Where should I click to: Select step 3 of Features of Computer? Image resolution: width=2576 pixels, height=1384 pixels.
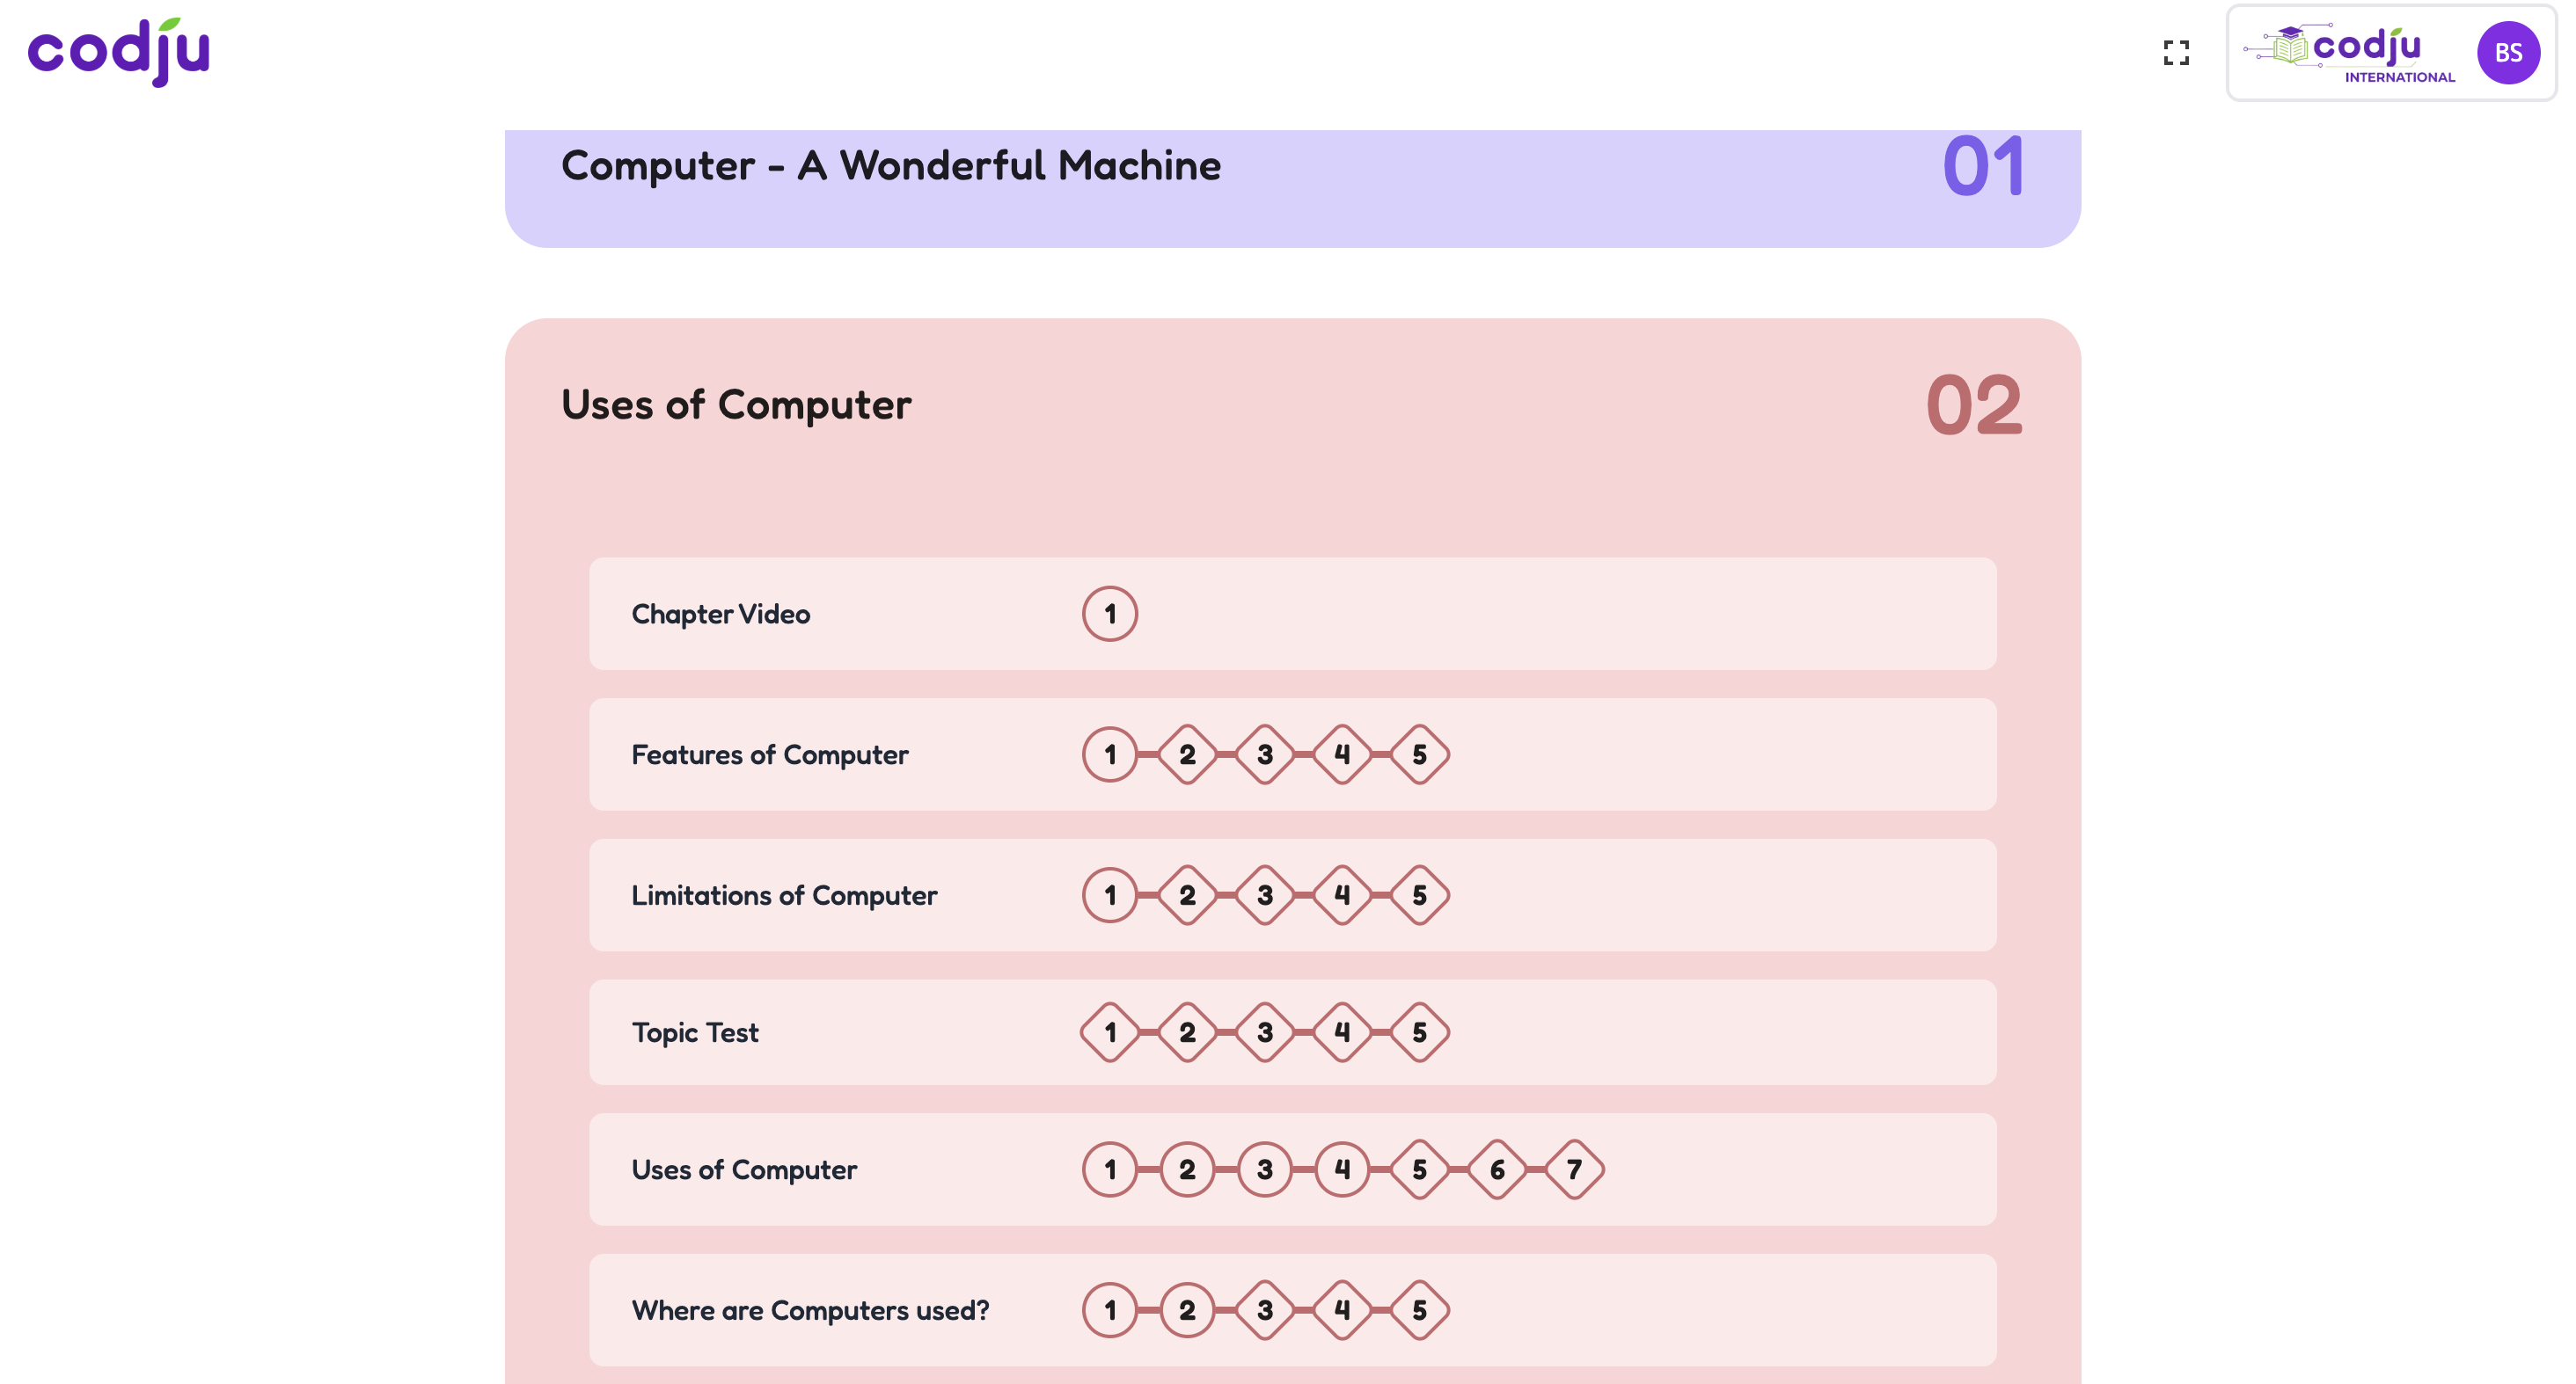(x=1264, y=754)
